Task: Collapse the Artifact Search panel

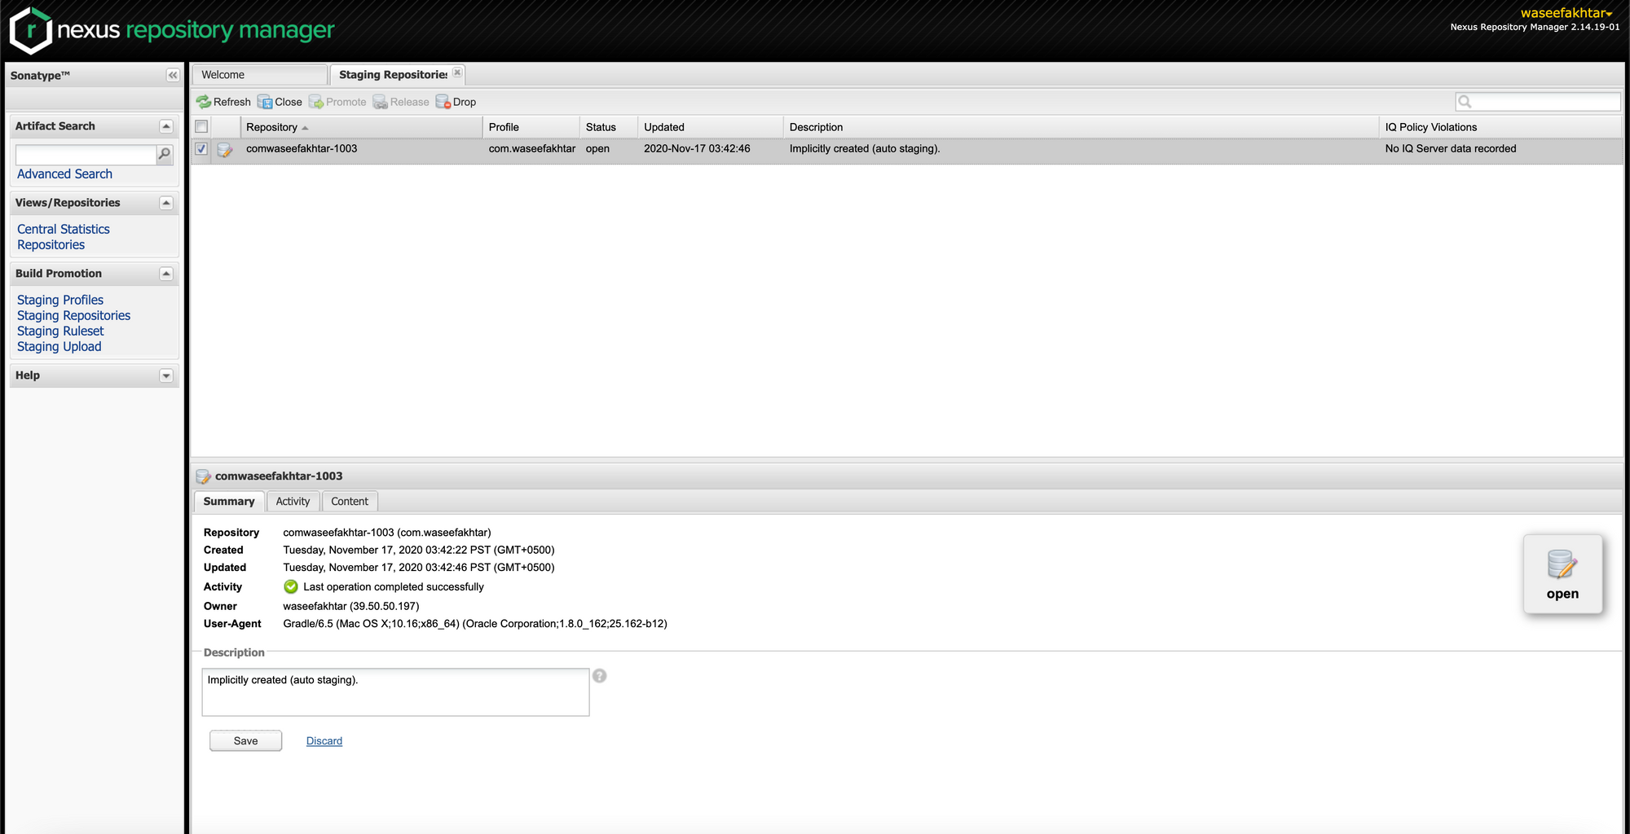Action: 166,126
